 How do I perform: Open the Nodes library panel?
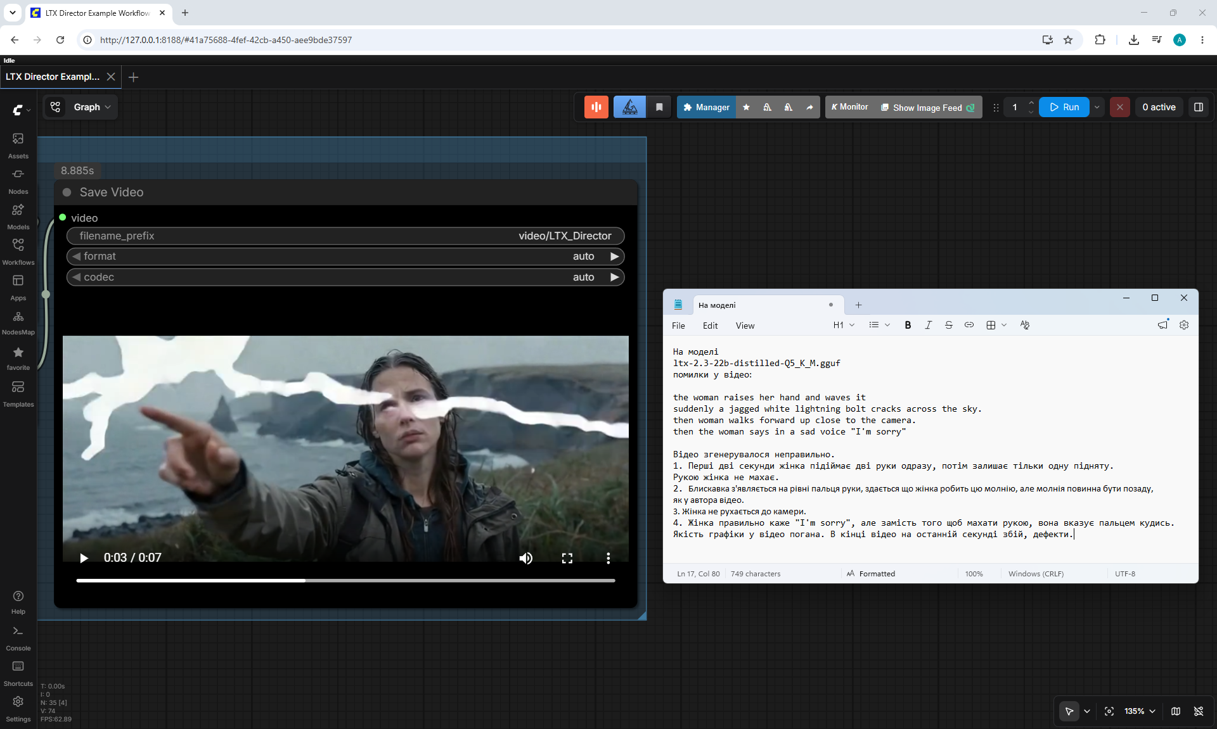coord(18,181)
